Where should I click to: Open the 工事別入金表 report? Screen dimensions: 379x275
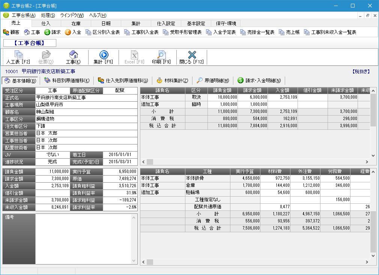pos(141,32)
